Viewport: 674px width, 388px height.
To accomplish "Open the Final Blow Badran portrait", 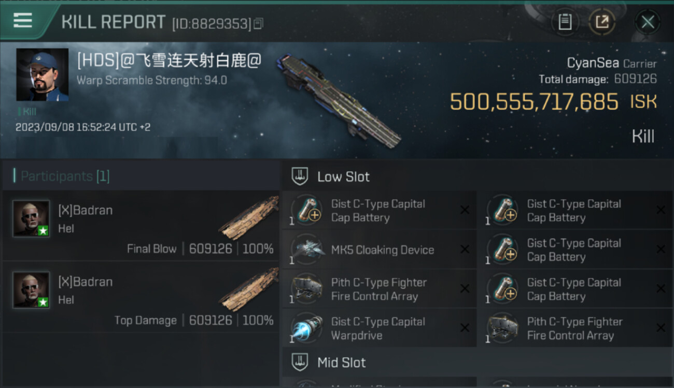I will coord(31,218).
